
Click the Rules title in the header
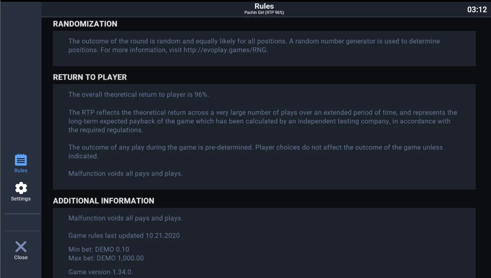(264, 6)
